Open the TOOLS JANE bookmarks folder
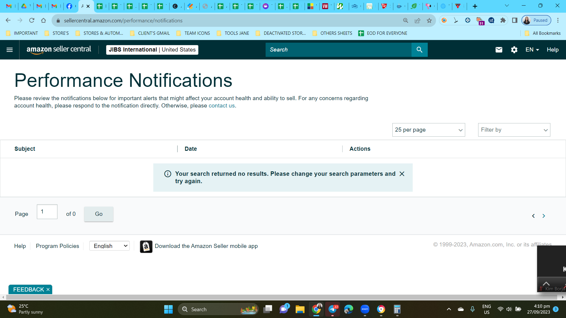This screenshot has height=318, width=566. click(233, 33)
